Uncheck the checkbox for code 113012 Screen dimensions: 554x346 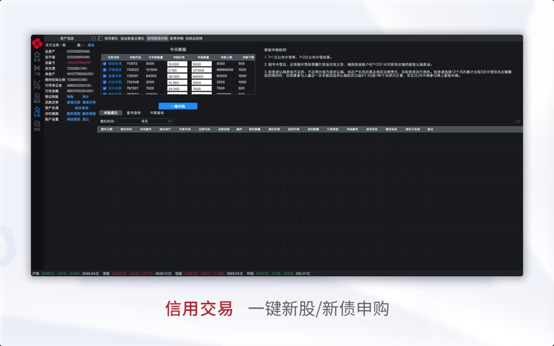pos(105,64)
